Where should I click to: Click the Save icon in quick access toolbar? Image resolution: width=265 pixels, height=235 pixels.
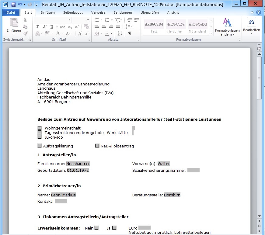coord(13,5)
